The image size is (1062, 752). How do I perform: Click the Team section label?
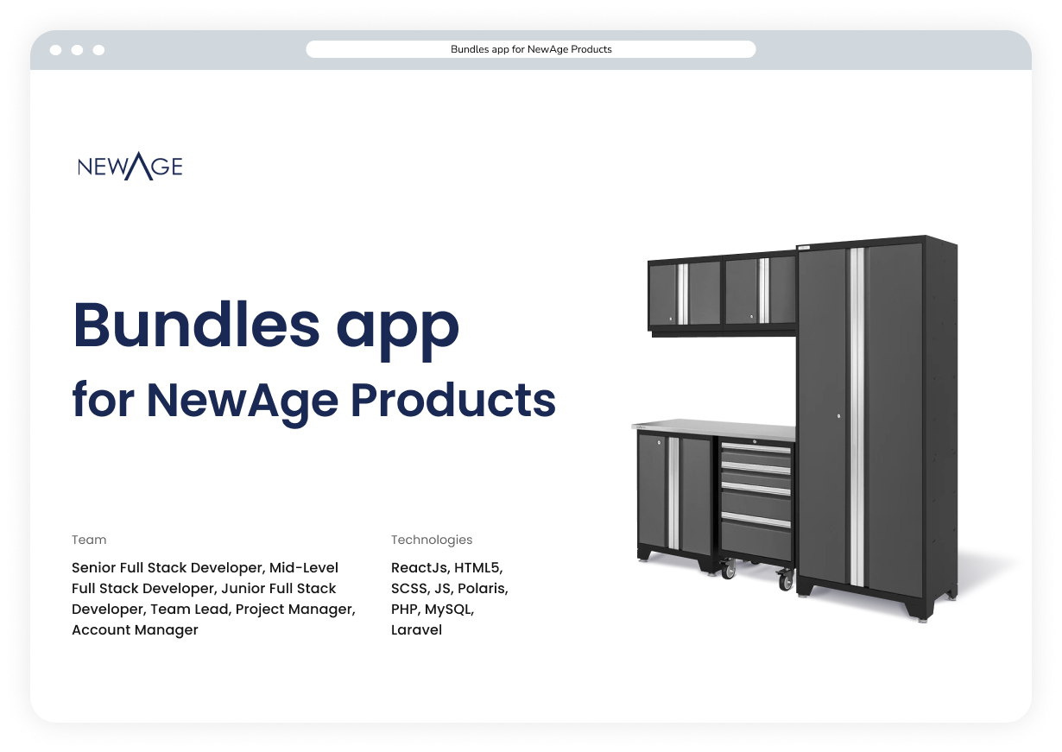click(89, 540)
